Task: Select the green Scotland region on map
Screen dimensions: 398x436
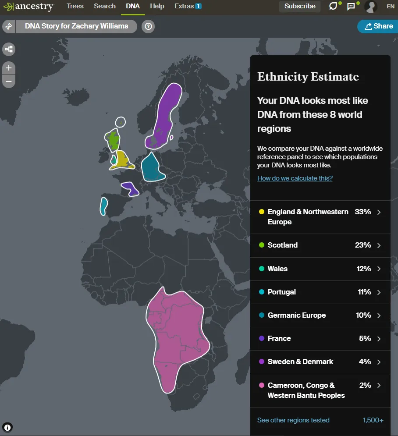Action: click(113, 140)
